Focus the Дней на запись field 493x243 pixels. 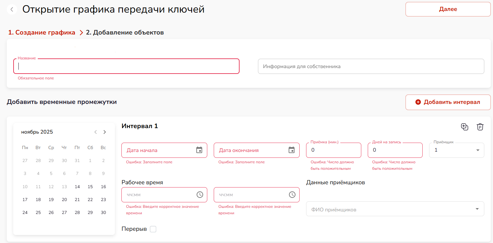[x=395, y=150]
